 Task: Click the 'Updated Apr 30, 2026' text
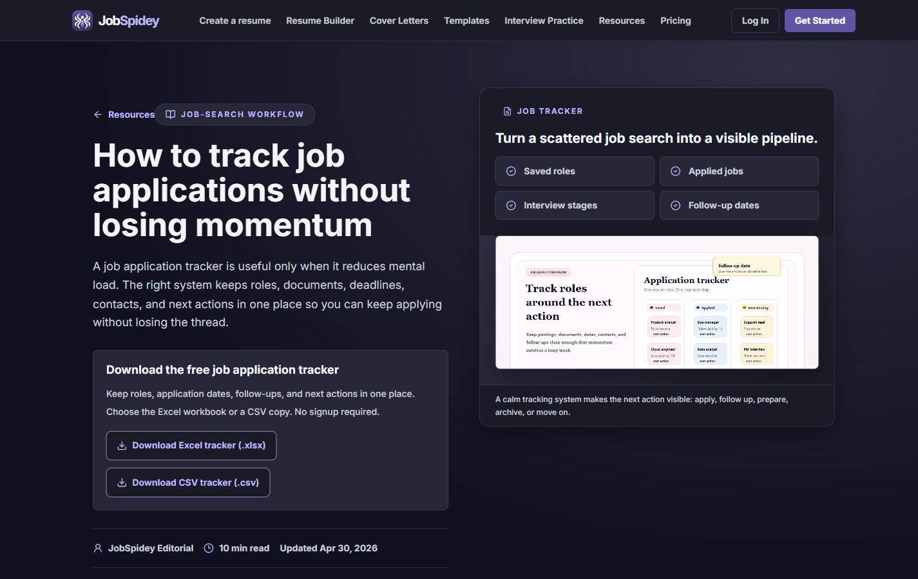pyautogui.click(x=329, y=548)
